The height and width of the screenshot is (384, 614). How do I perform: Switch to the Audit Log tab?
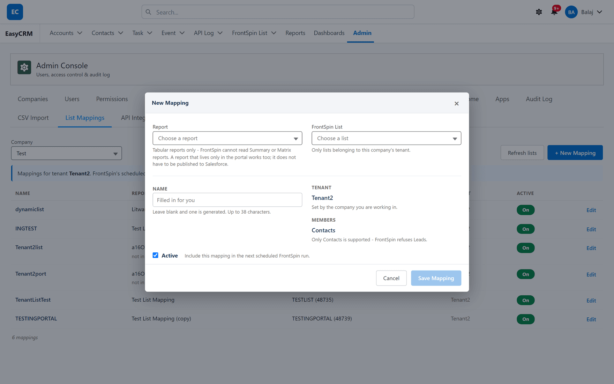coord(539,99)
